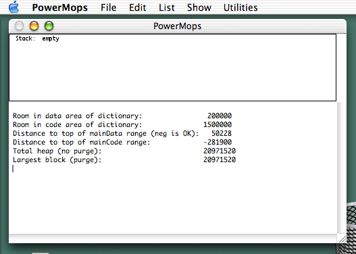Click the Largest block value 20971520
This screenshot has height=254, width=356.
220,160
